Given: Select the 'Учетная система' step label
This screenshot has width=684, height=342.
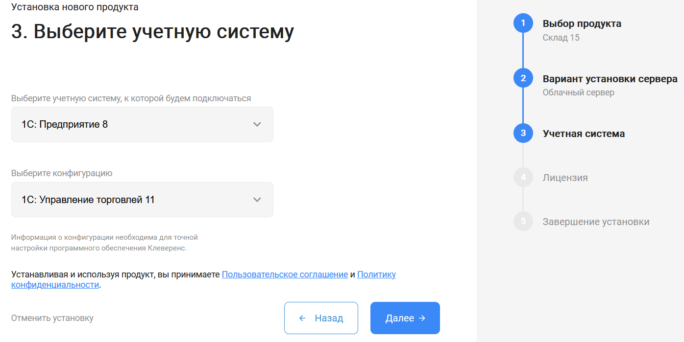Looking at the screenshot, I should coord(584,134).
